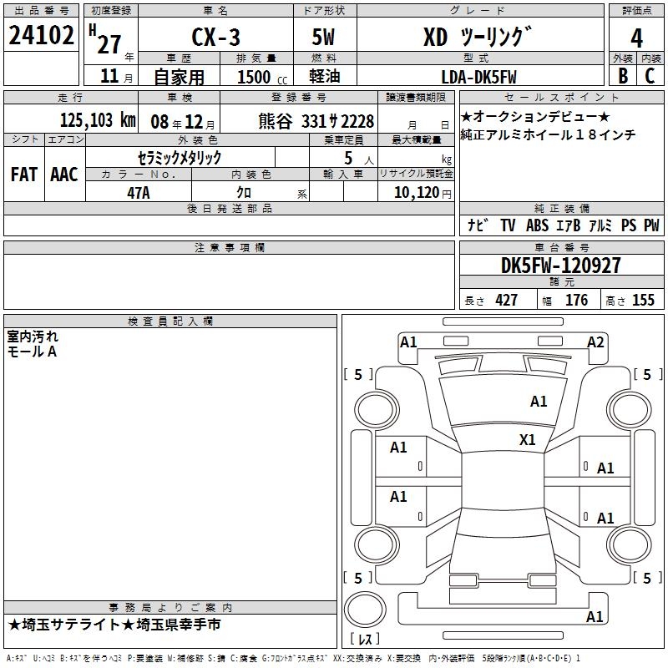The image size is (668, 668).
Task: Select interior color クロ
Action: [244, 193]
